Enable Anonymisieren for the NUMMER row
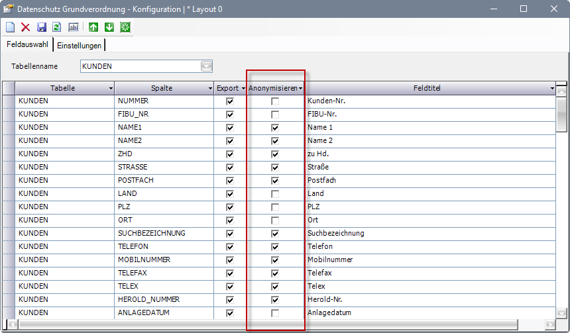 (x=275, y=101)
